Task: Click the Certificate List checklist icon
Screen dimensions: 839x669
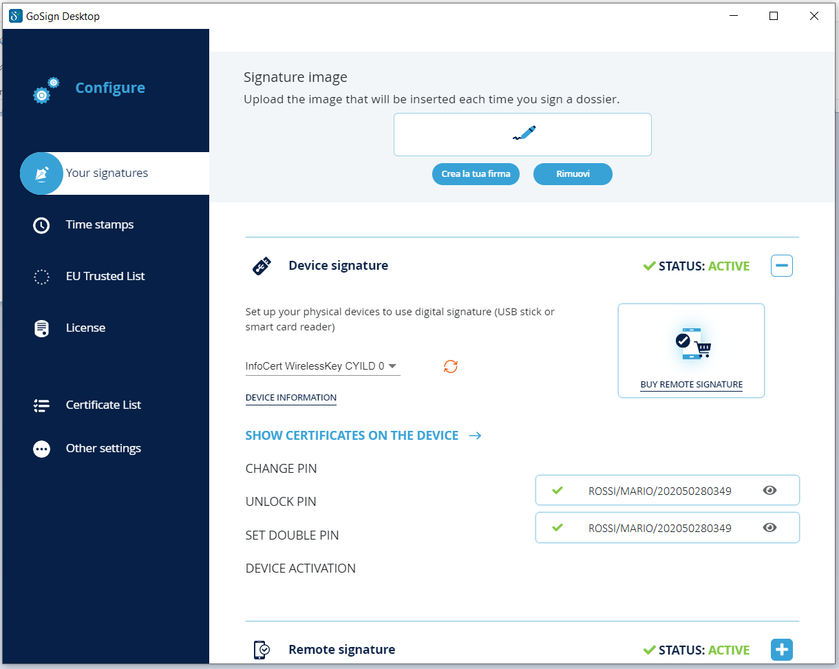Action: [41, 405]
